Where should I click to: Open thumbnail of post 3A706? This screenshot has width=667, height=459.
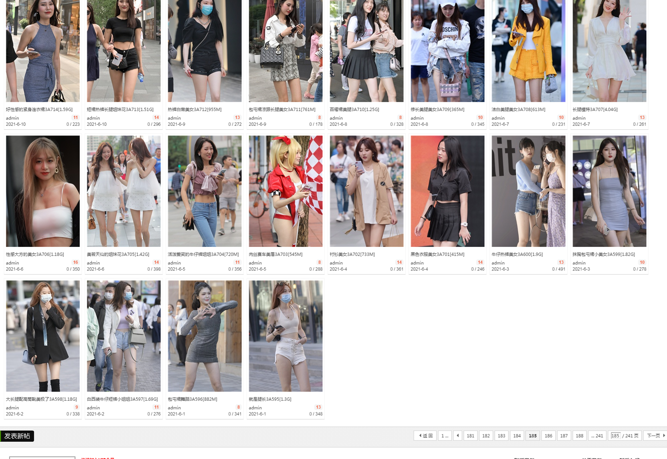(43, 191)
